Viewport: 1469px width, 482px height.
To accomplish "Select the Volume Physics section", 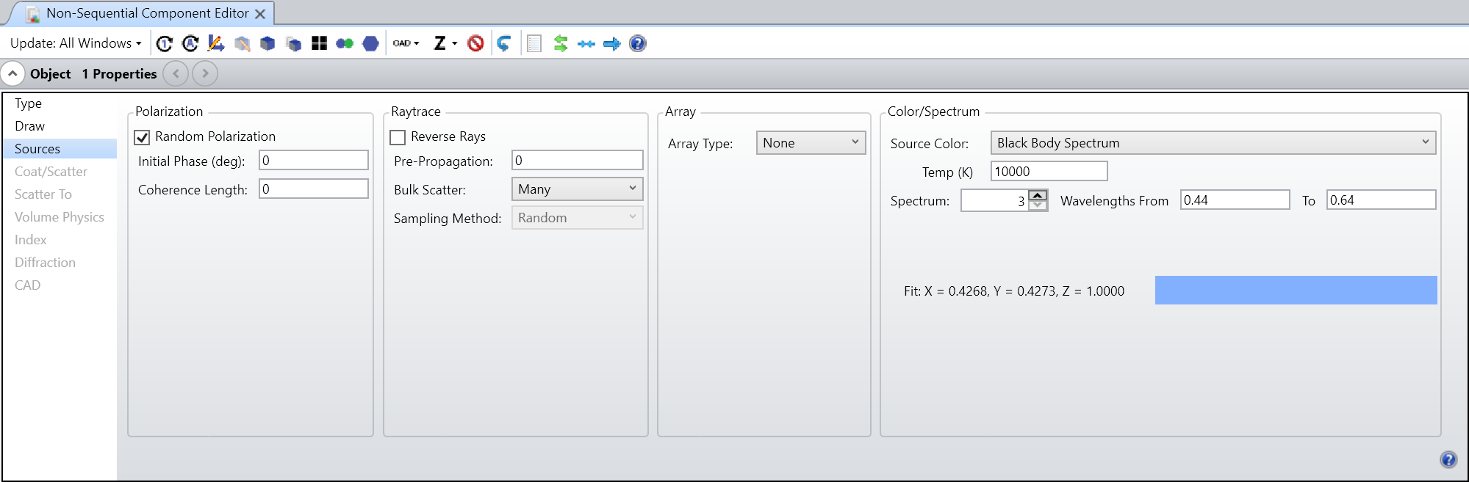I will point(60,217).
